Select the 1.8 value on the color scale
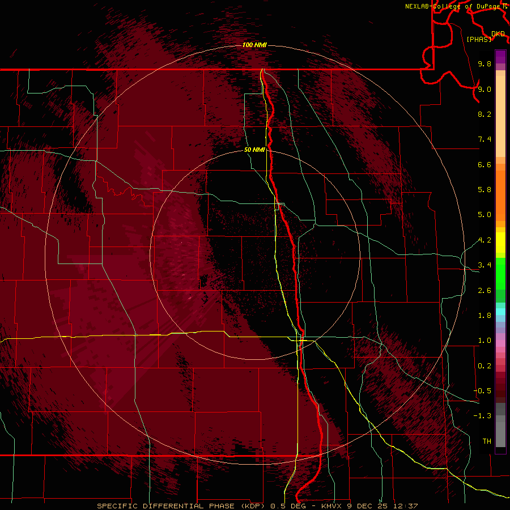 point(484,316)
